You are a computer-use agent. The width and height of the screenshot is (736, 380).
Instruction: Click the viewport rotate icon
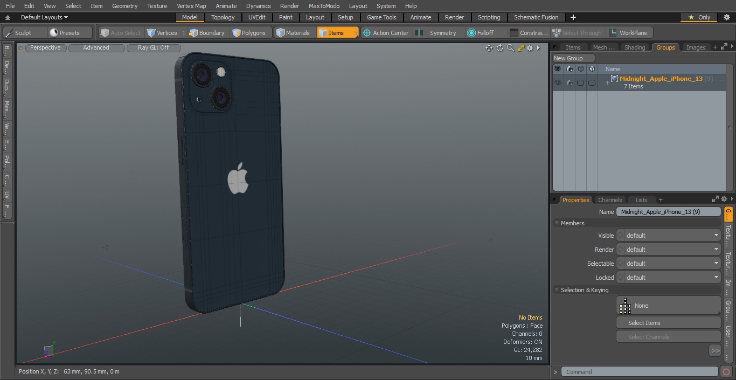coord(499,48)
